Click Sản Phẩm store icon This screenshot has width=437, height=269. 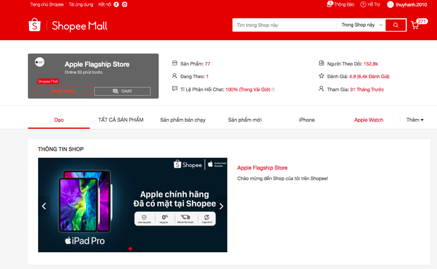(175, 63)
